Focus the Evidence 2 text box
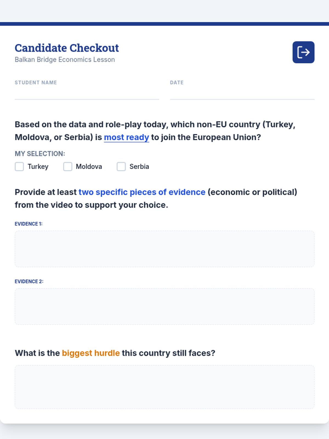Image resolution: width=329 pixels, height=439 pixels. [164, 306]
